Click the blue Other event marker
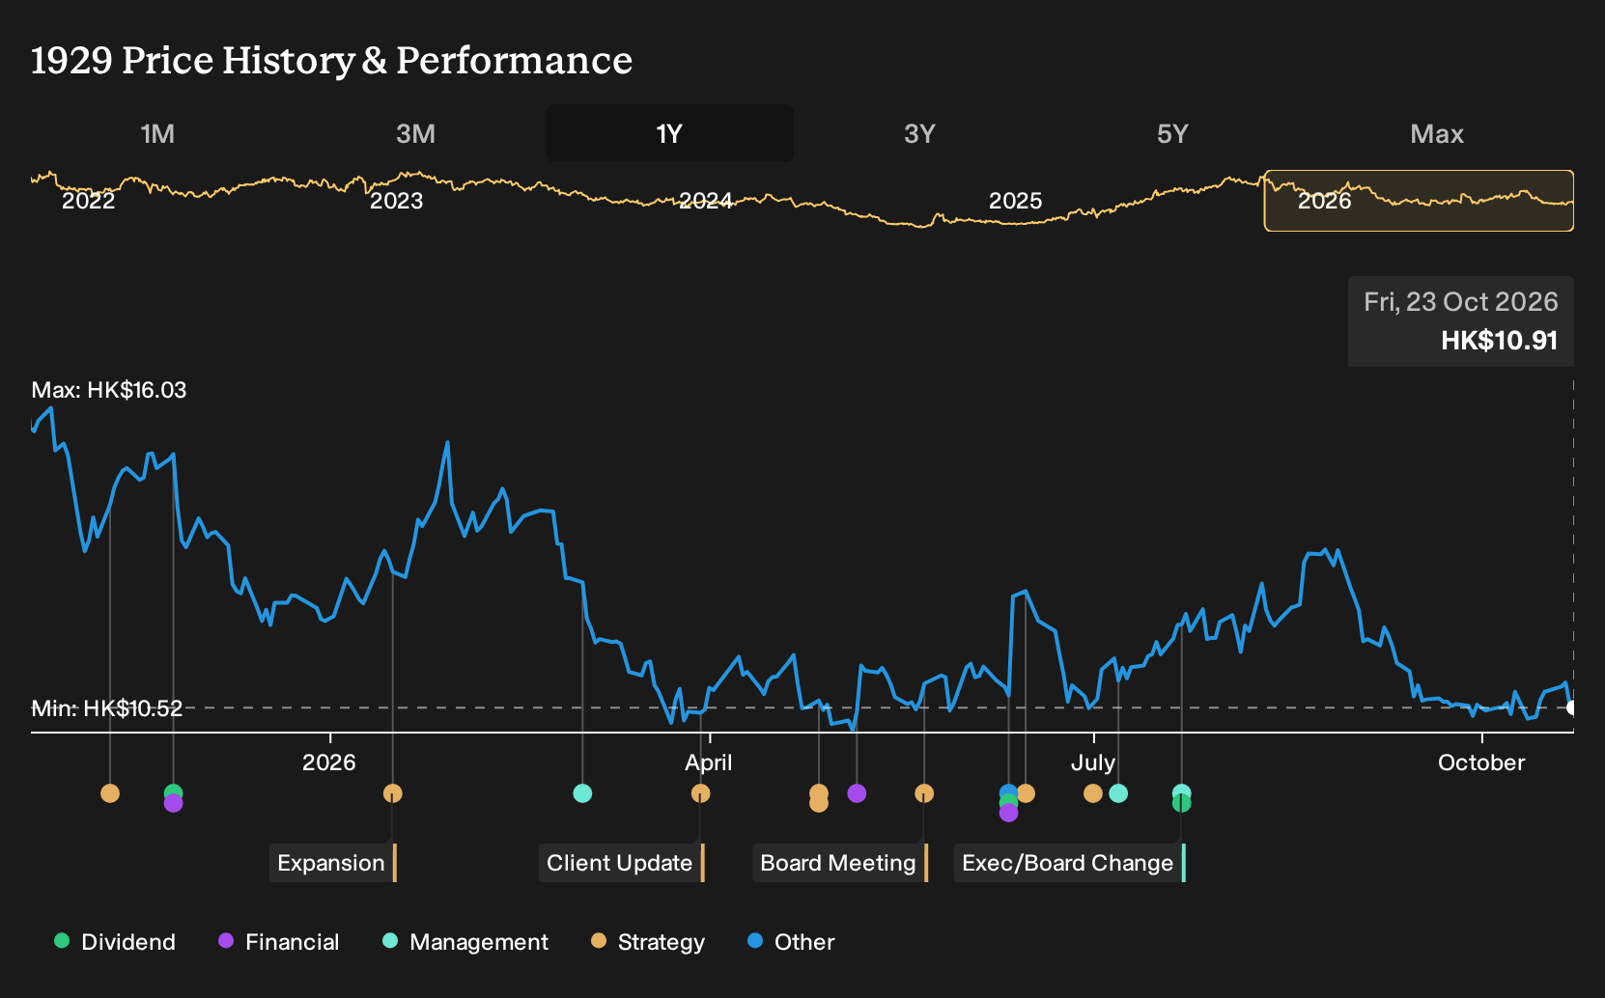This screenshot has height=998, width=1605. click(x=1008, y=791)
